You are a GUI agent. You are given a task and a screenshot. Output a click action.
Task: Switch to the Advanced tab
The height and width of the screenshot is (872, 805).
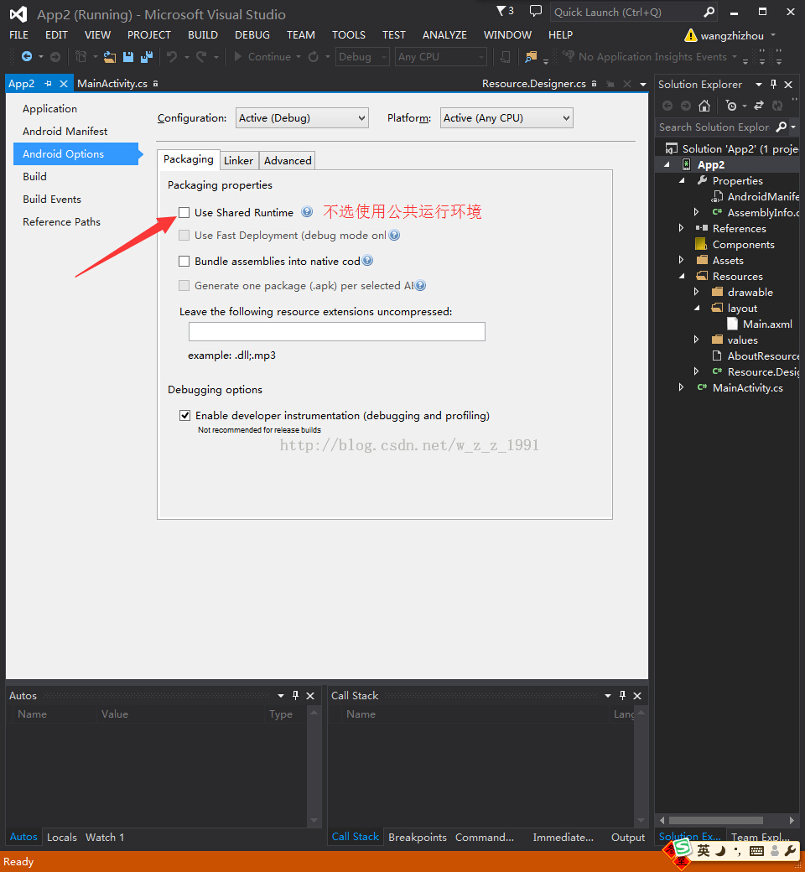pyautogui.click(x=288, y=160)
